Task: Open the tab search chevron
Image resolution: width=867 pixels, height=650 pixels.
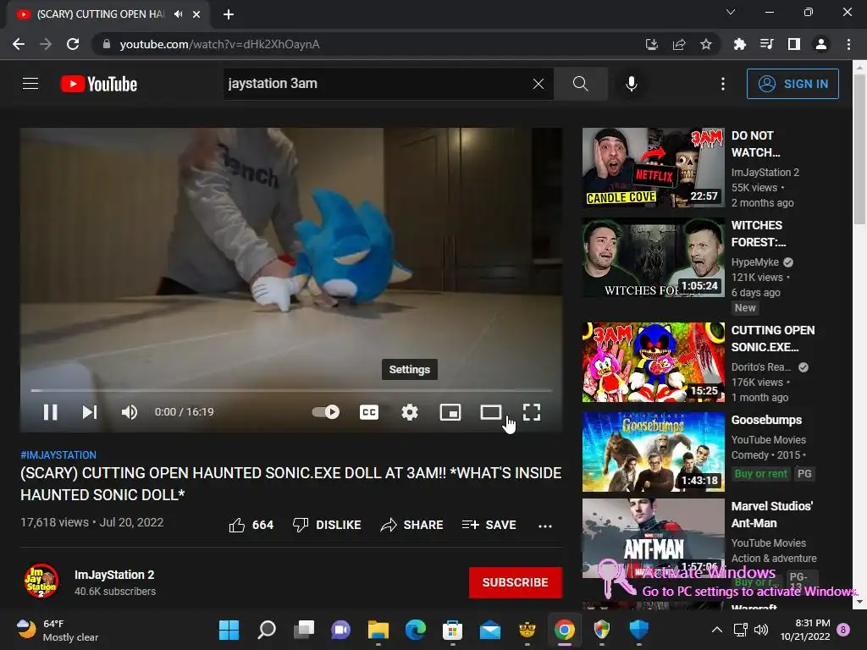Action: tap(731, 12)
